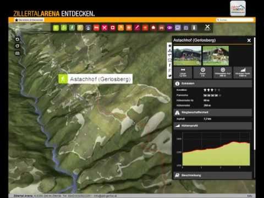
Task: Rotate map counter-clockwise with top left control
Action: tap(18, 39)
